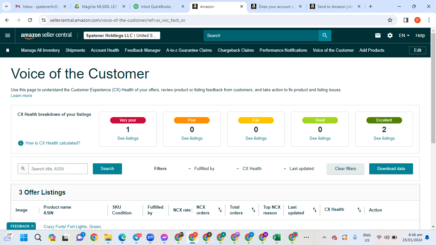
Task: Open the Spatener Holdings LLC account switcher
Action: 122,35
